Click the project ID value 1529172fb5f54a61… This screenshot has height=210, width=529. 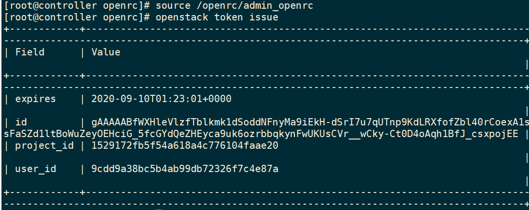point(185,146)
